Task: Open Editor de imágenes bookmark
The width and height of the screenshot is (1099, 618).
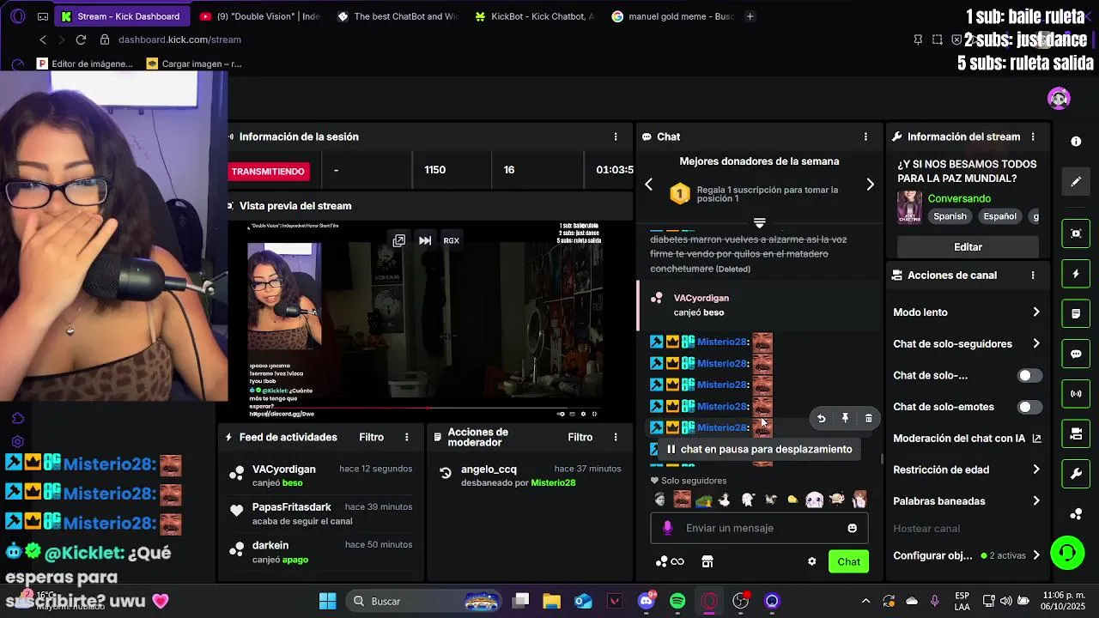Action: (85, 64)
